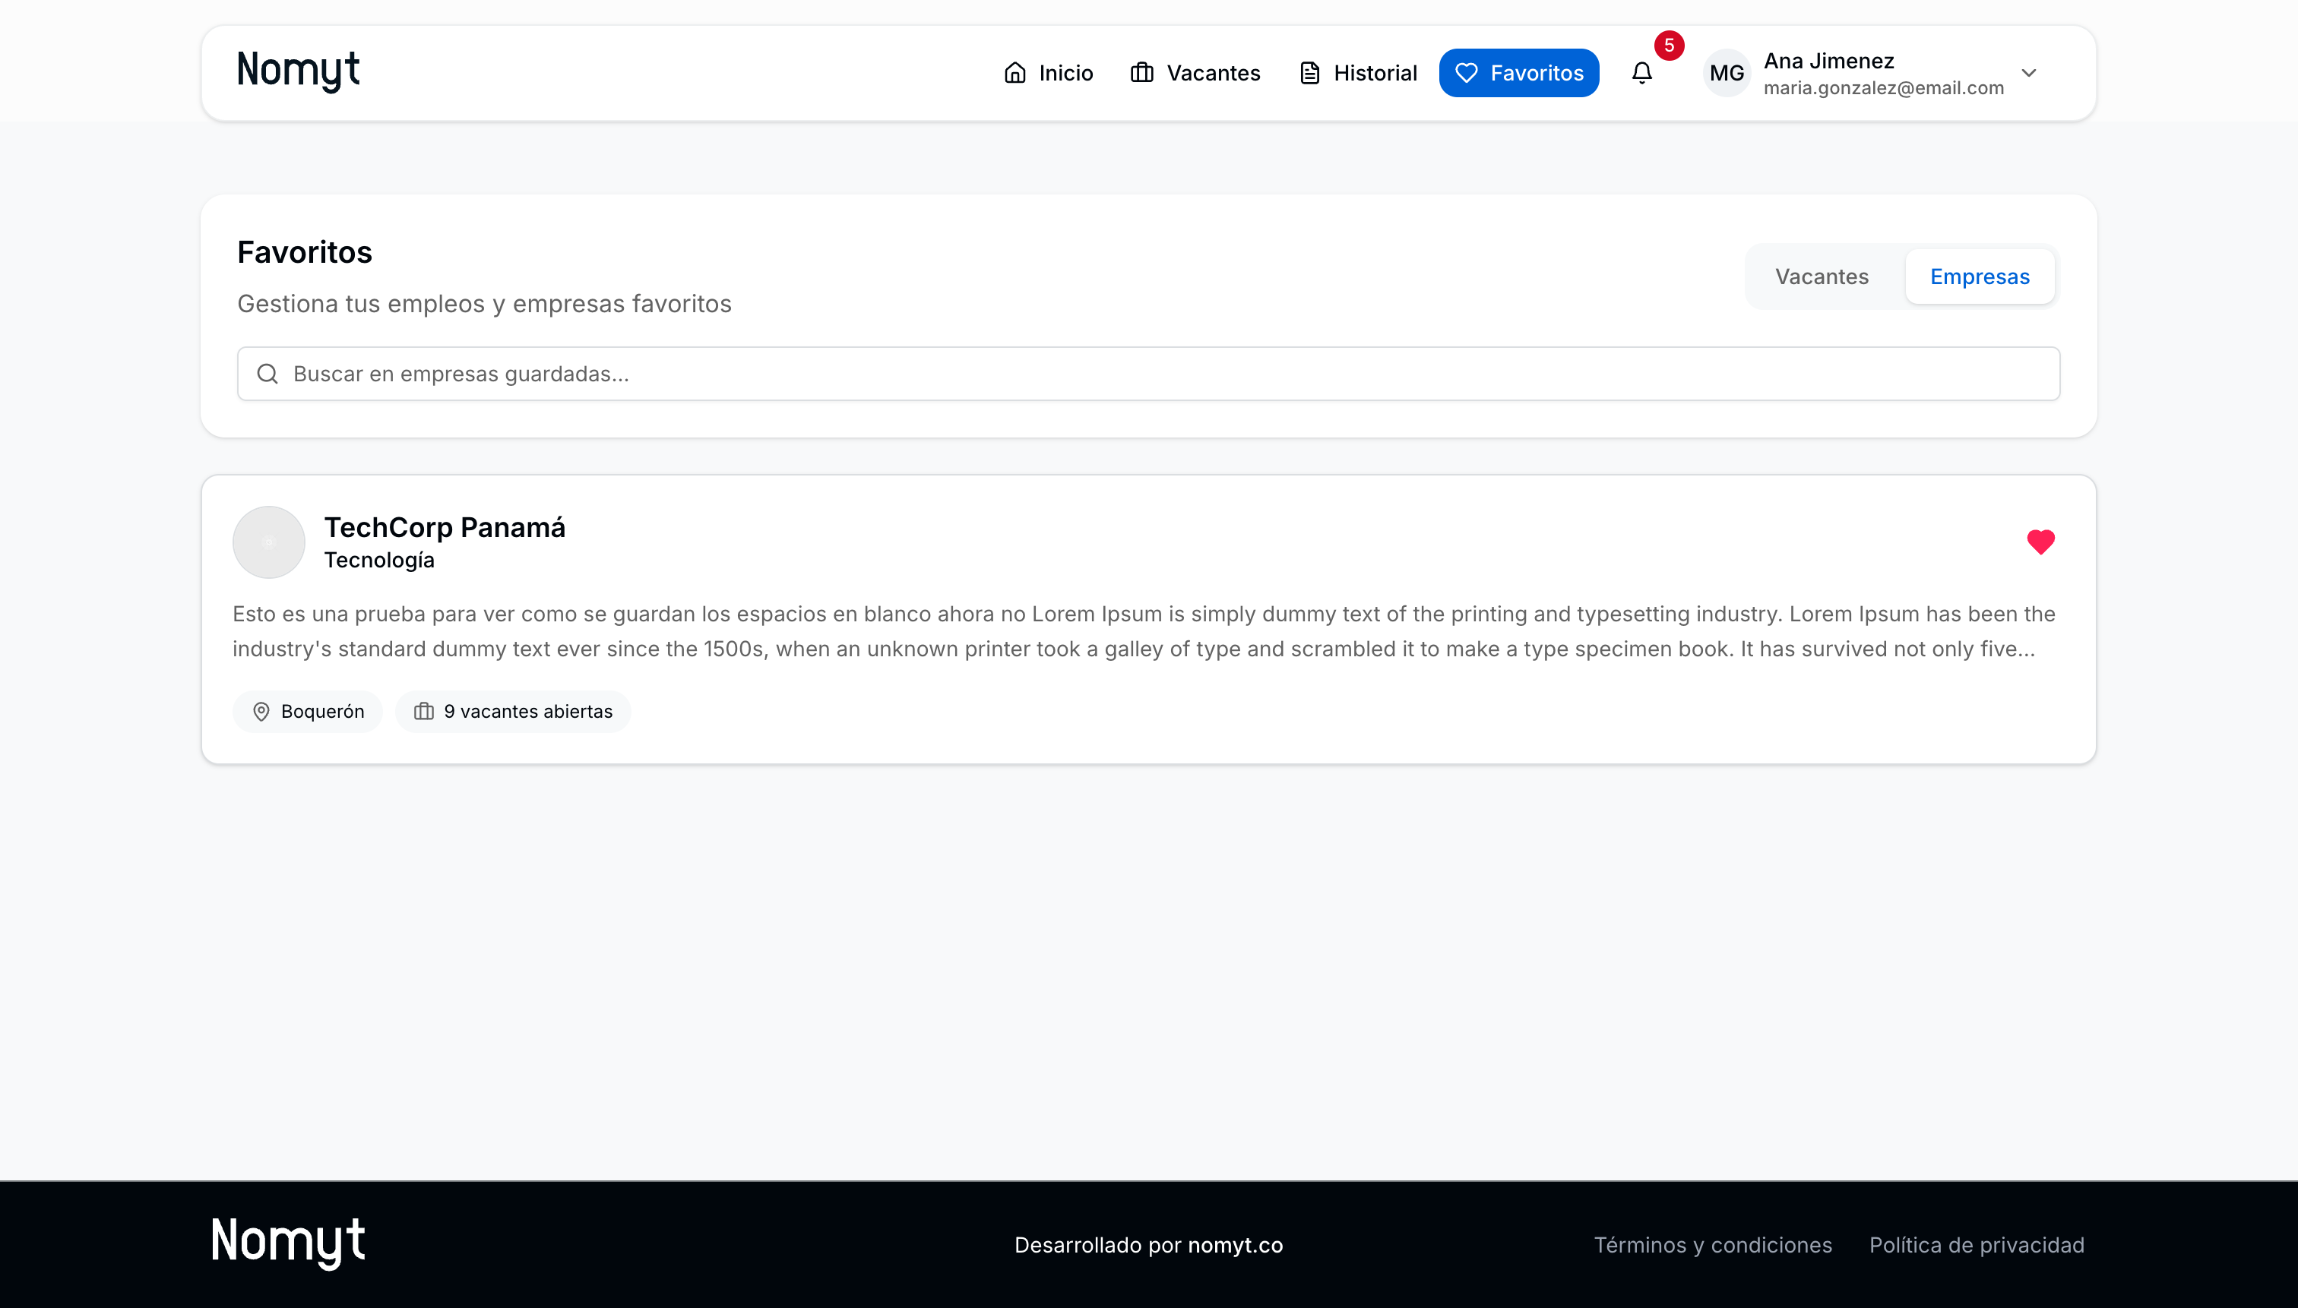Click TechCorp Panamá company logo thumbnail

point(269,542)
